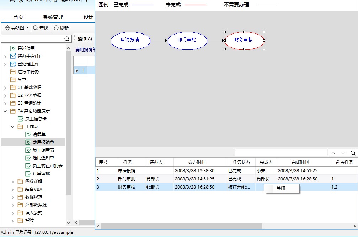Expand the 函数详解 folder
The image size is (358, 237).
pyautogui.click(x=13, y=181)
